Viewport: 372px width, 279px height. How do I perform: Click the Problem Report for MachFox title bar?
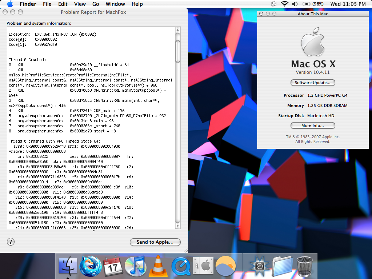pos(93,12)
